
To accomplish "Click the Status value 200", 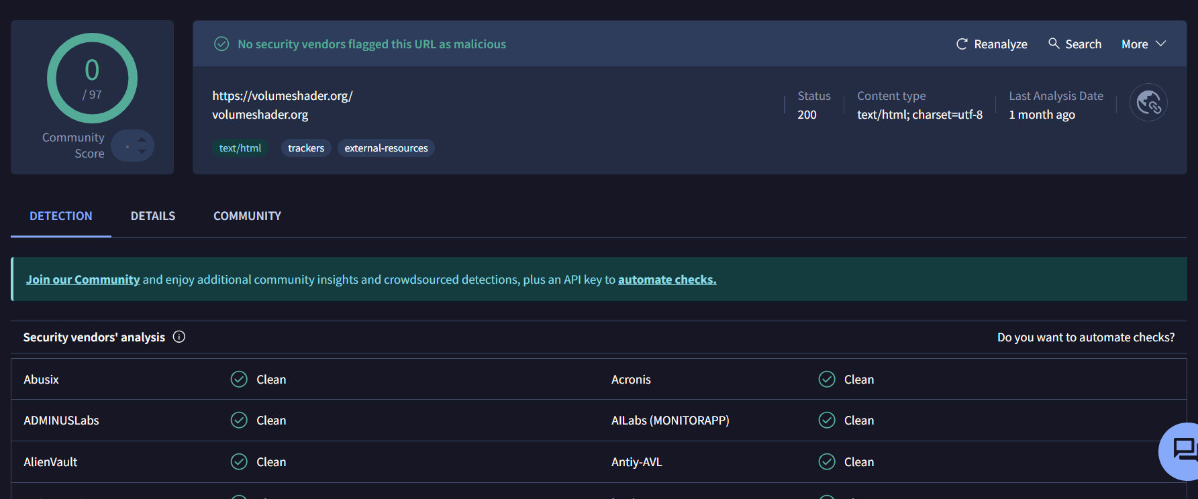I will (807, 115).
